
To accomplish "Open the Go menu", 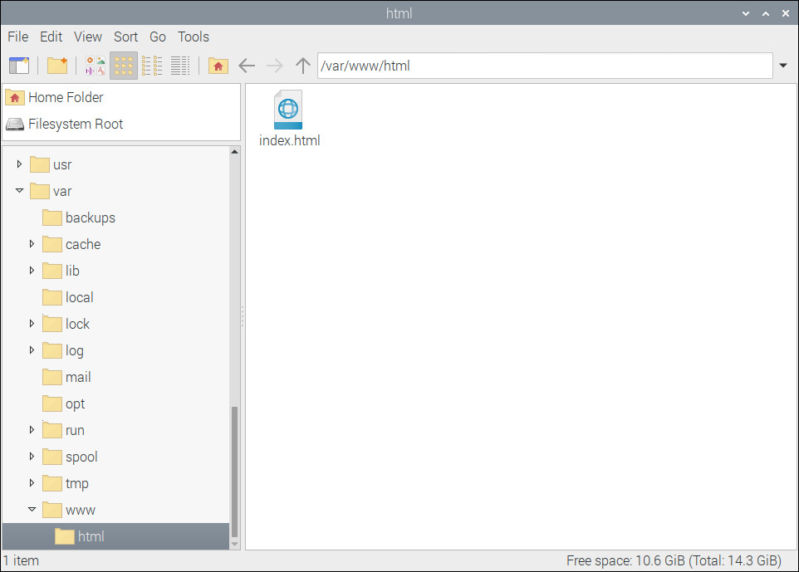I will coord(158,37).
